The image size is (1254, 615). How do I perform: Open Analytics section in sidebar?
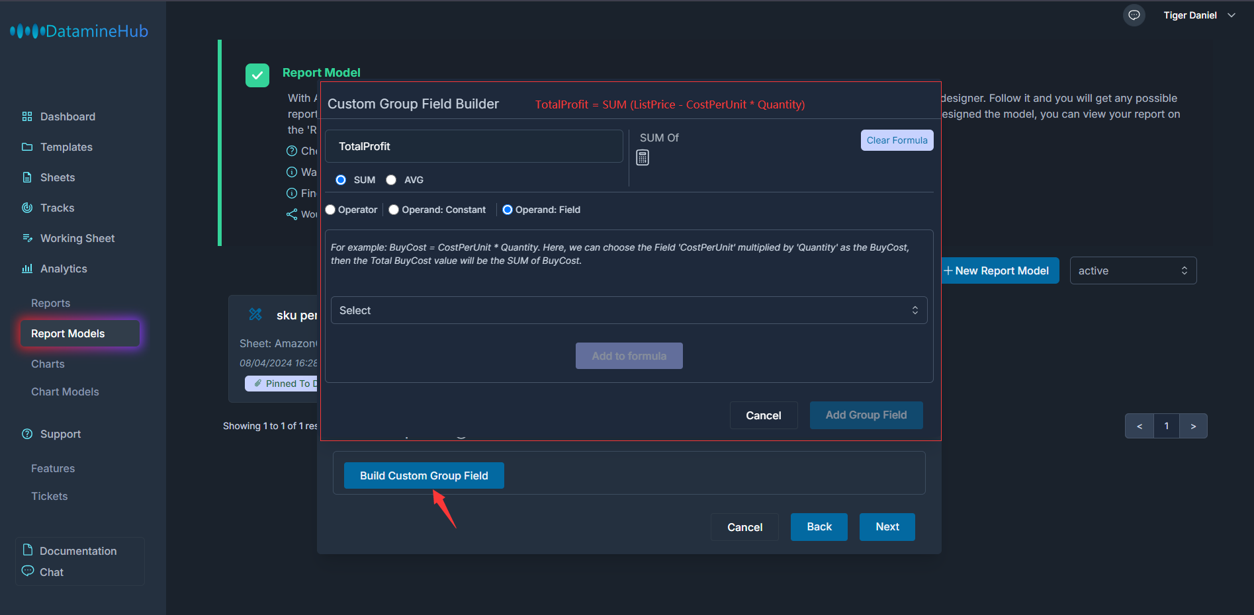click(x=64, y=268)
